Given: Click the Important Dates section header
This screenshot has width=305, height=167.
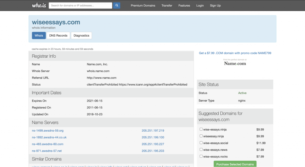Looking at the screenshot, I should 111,93.
